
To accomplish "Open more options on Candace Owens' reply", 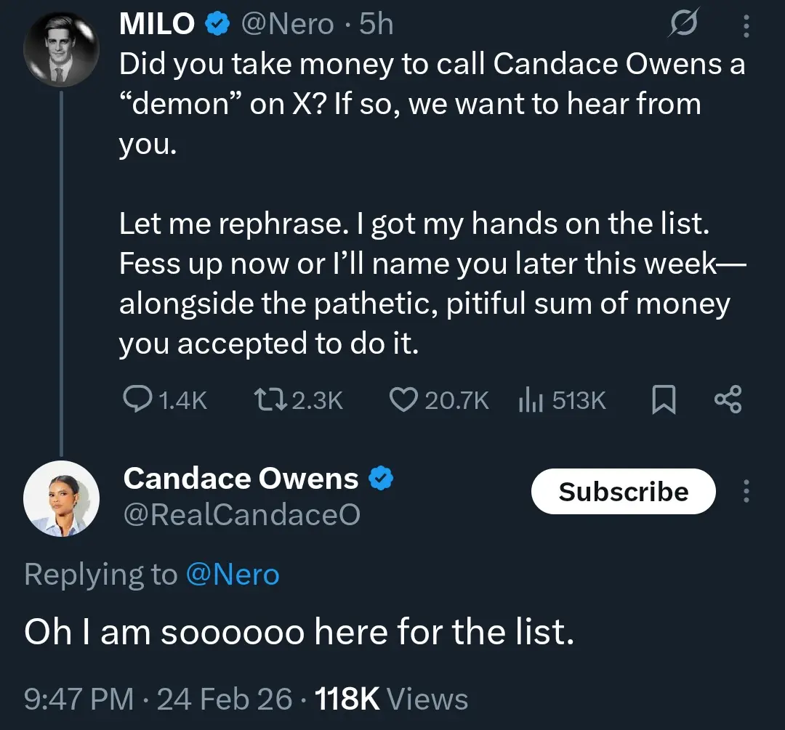I will pos(746,492).
